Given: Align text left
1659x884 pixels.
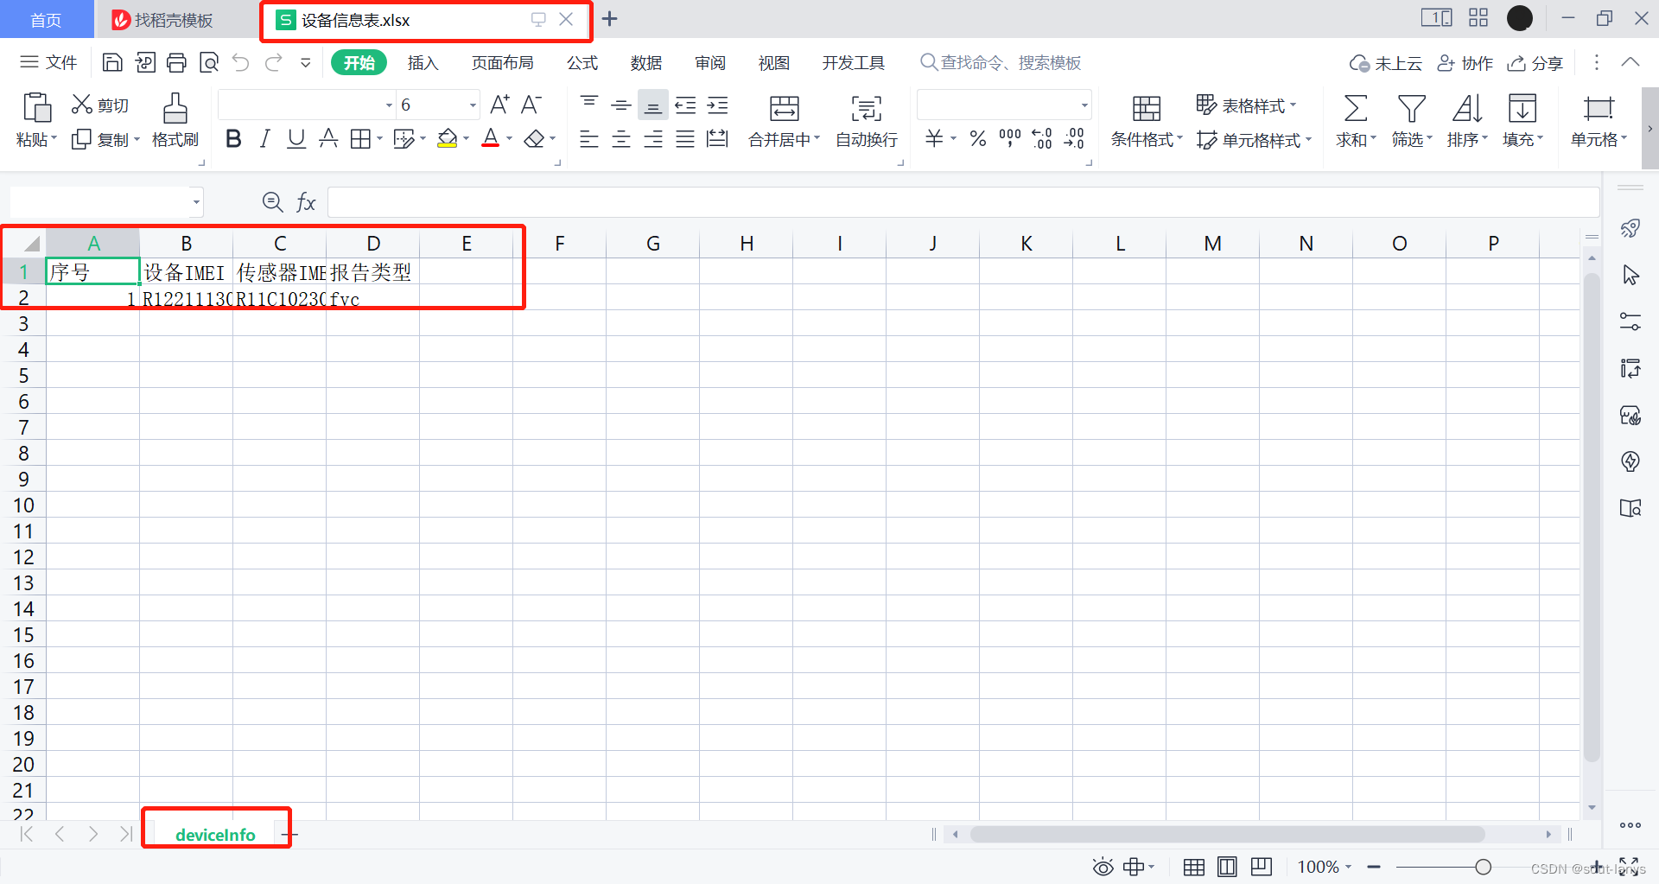Looking at the screenshot, I should 589,138.
